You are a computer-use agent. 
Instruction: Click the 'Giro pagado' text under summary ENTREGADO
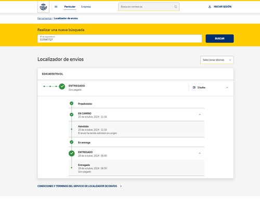pos(75,90)
